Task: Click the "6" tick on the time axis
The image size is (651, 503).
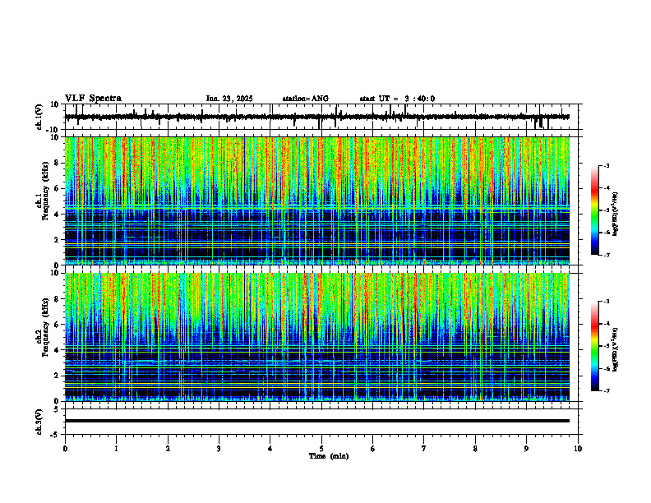Action: [373, 449]
